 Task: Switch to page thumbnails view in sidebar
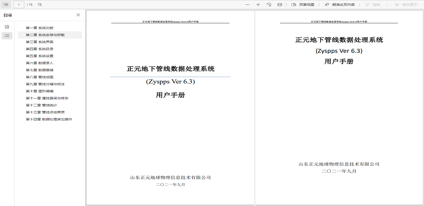click(7, 27)
